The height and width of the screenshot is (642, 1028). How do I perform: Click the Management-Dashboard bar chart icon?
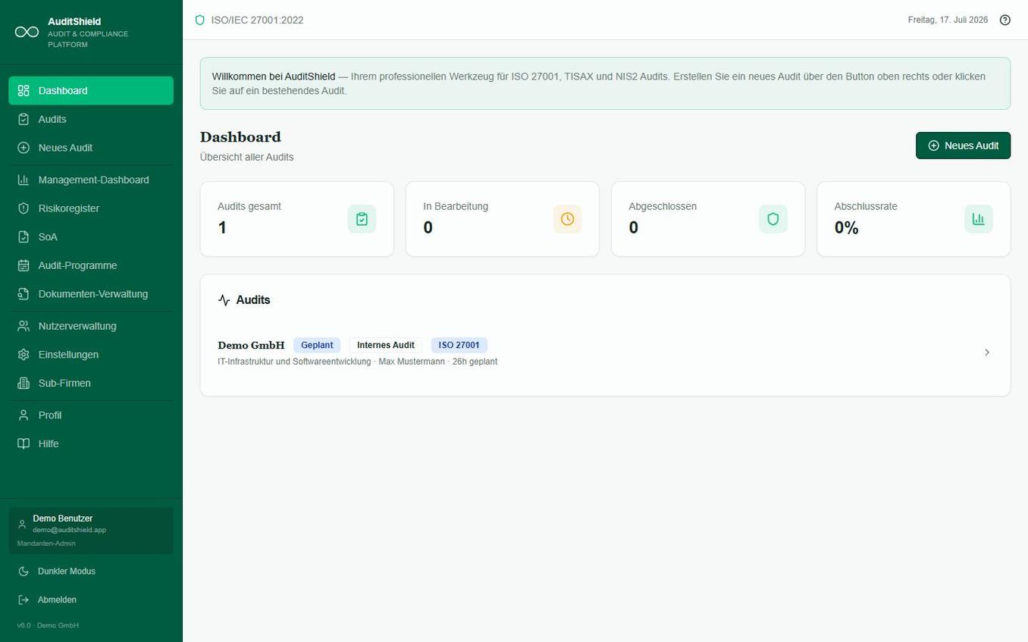point(24,180)
